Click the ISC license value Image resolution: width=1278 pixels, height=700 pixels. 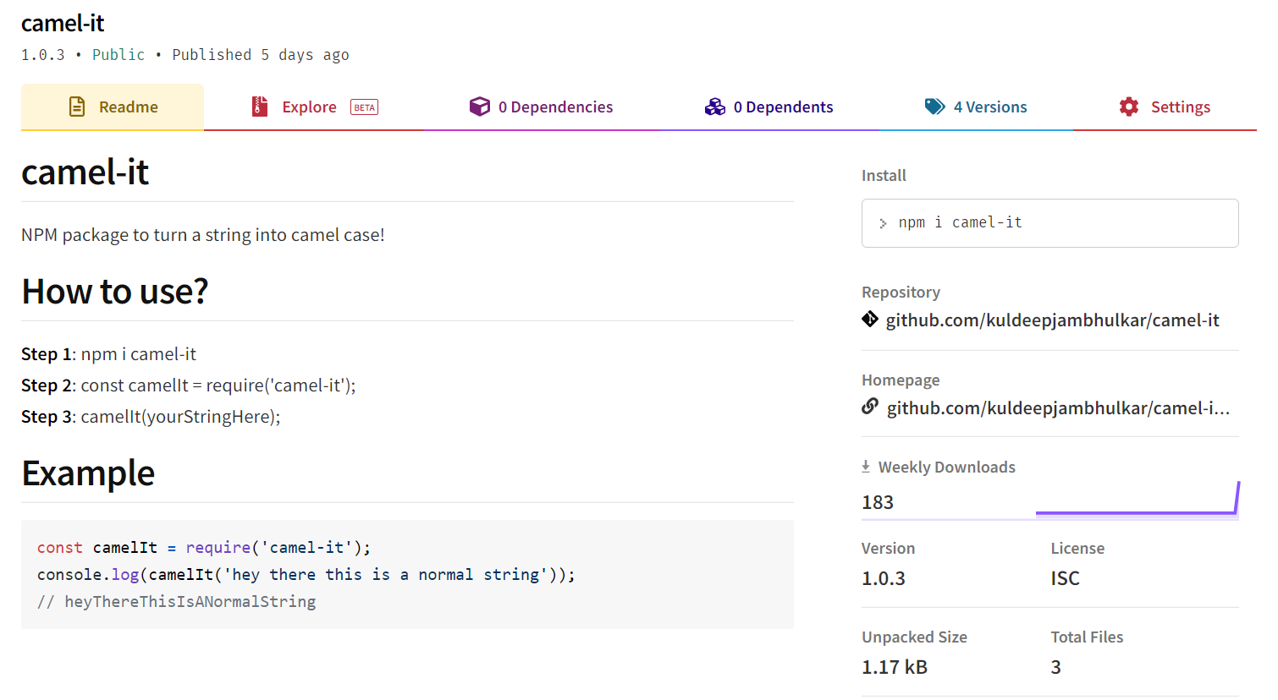[x=1066, y=578]
